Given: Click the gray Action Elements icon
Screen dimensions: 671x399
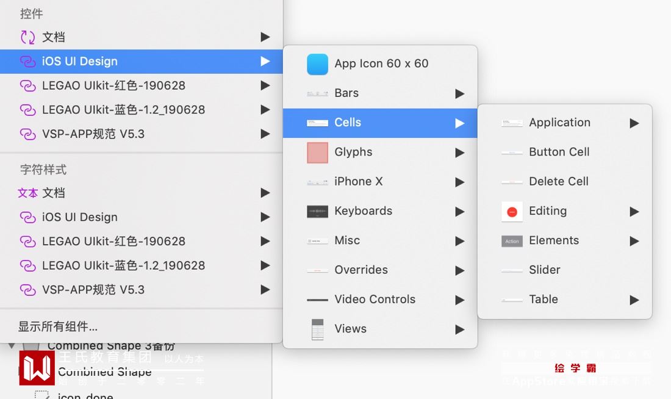Looking at the screenshot, I should tap(512, 241).
